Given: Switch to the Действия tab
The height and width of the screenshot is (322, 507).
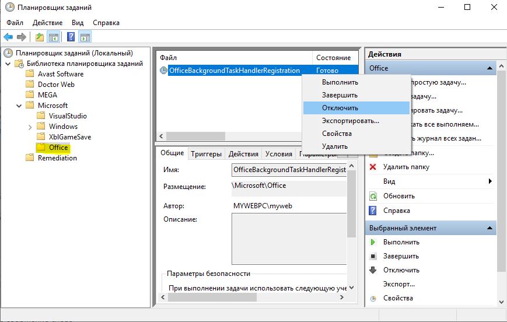Looking at the screenshot, I should [x=243, y=154].
